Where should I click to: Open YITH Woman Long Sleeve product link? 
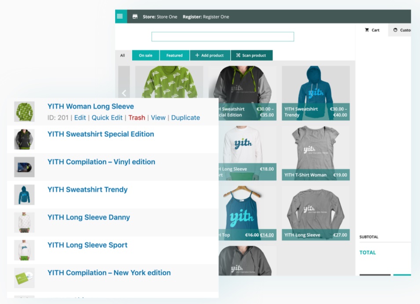(x=91, y=106)
